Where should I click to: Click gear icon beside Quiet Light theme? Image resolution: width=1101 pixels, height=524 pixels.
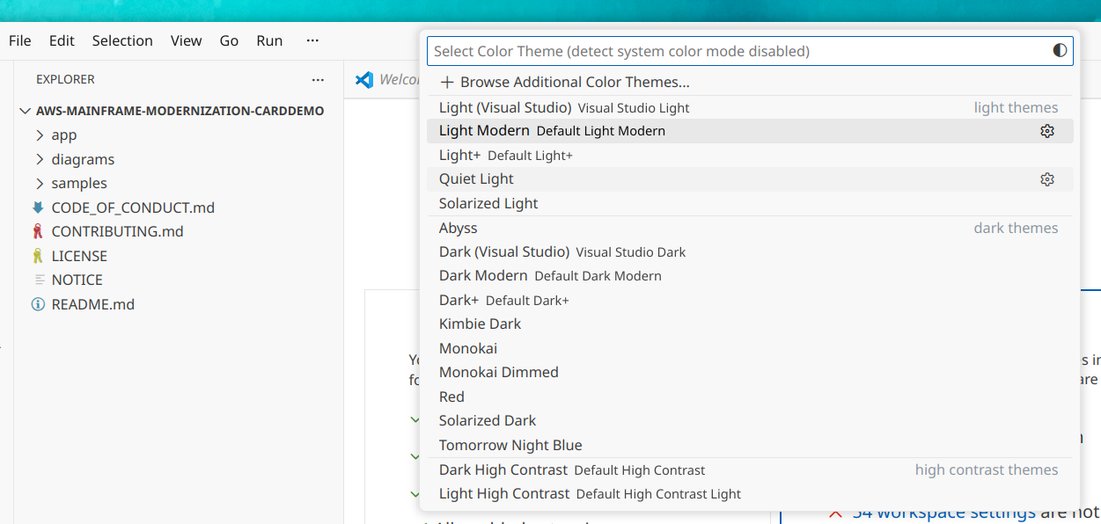(1046, 179)
